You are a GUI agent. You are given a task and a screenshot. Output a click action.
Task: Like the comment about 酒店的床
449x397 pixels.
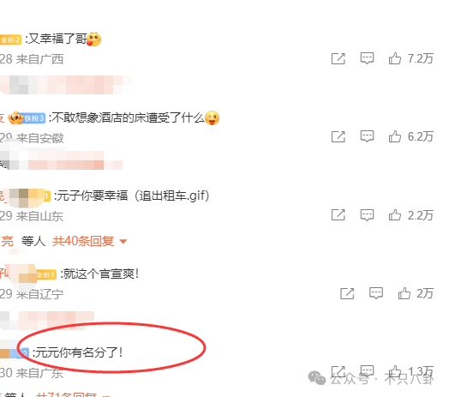[395, 136]
